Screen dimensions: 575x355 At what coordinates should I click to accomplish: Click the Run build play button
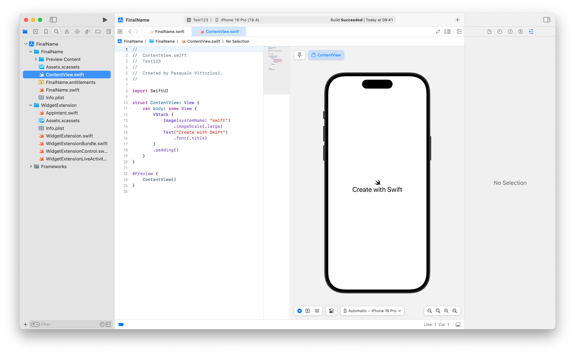click(x=105, y=20)
